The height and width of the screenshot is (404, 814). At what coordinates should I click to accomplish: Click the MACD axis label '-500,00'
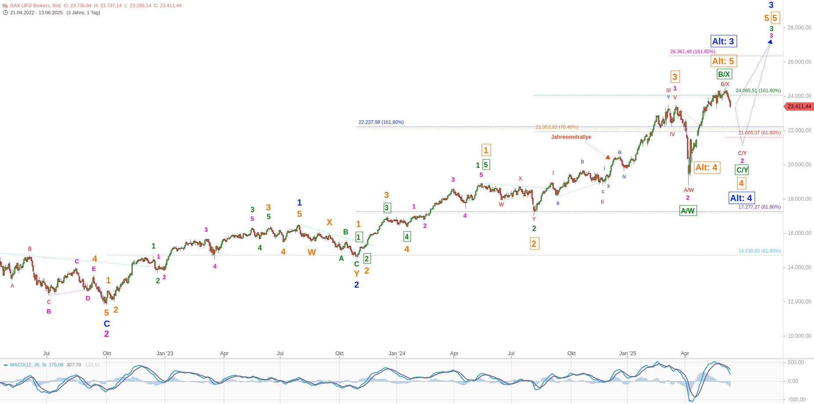click(x=796, y=400)
